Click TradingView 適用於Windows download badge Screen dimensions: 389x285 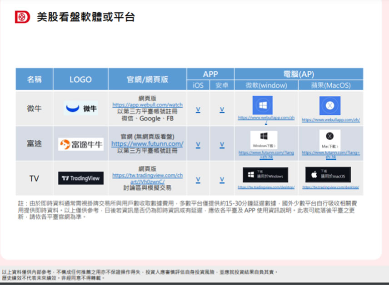coord(265,175)
